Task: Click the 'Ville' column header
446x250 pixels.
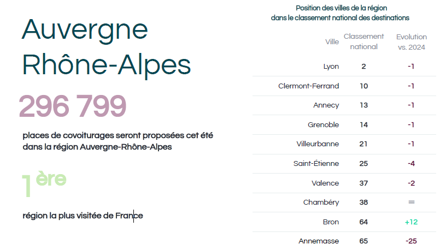Action: pos(332,42)
